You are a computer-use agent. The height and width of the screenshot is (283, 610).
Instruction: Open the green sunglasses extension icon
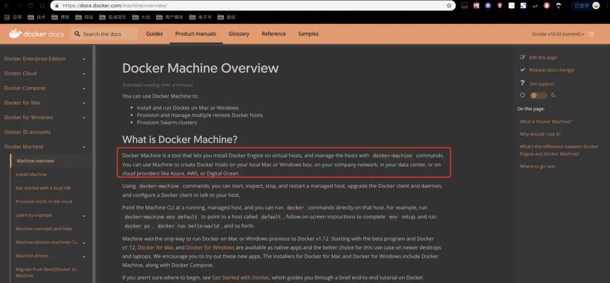535,6
